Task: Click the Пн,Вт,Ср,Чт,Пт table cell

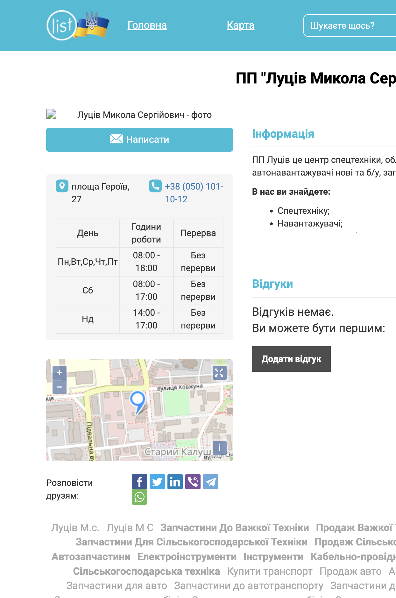Action: (x=88, y=262)
